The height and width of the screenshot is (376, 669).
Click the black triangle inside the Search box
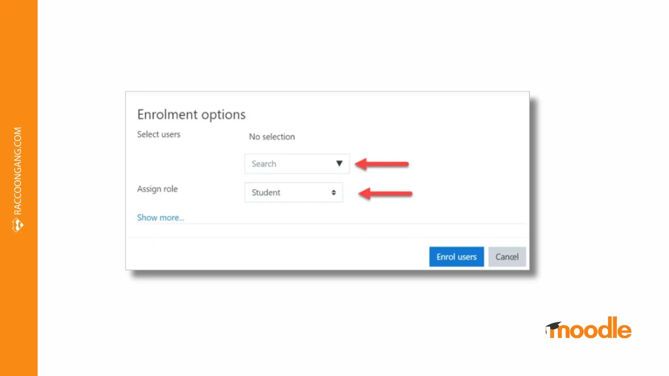[x=339, y=163]
